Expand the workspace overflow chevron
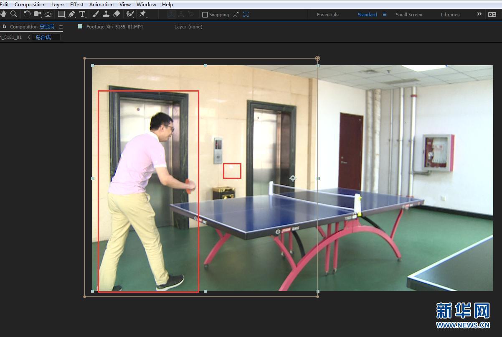The image size is (502, 337). 479,14
